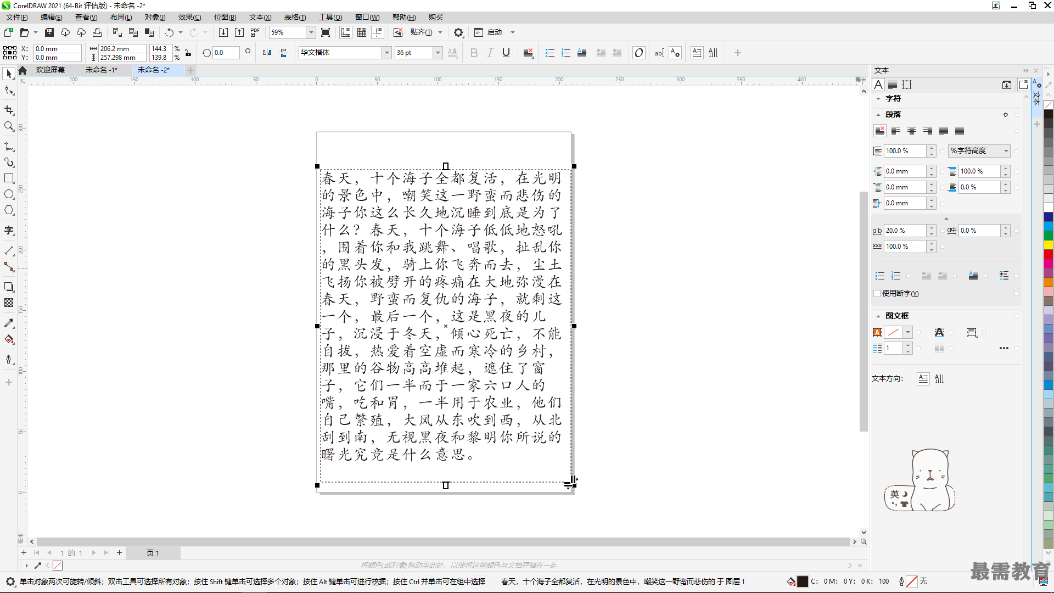Switch to the 欢迎屏幕 welcome tab
Screen dimensions: 1054x593
(50, 70)
